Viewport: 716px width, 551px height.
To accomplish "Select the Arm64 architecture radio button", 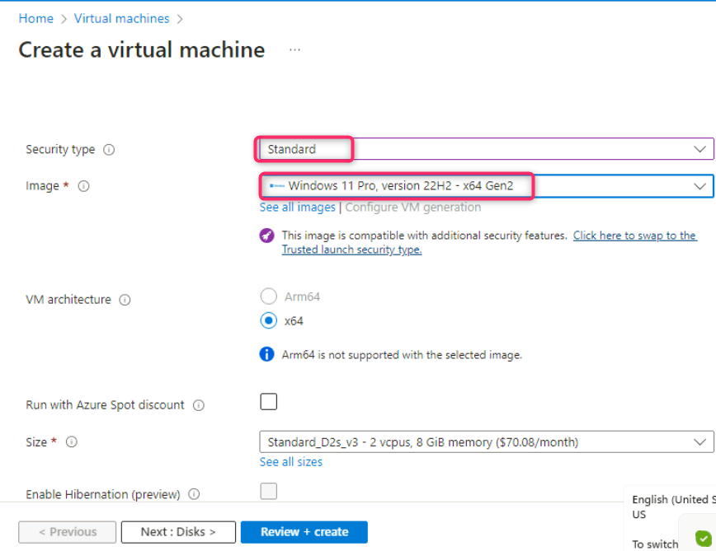I will [x=268, y=297].
